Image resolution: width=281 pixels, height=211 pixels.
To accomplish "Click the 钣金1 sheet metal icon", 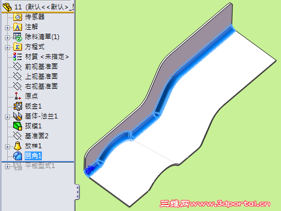I will [x=18, y=106].
